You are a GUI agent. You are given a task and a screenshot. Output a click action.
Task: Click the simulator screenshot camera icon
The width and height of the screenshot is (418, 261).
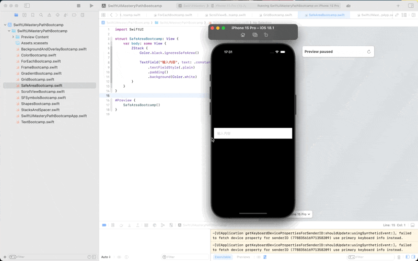point(255,35)
